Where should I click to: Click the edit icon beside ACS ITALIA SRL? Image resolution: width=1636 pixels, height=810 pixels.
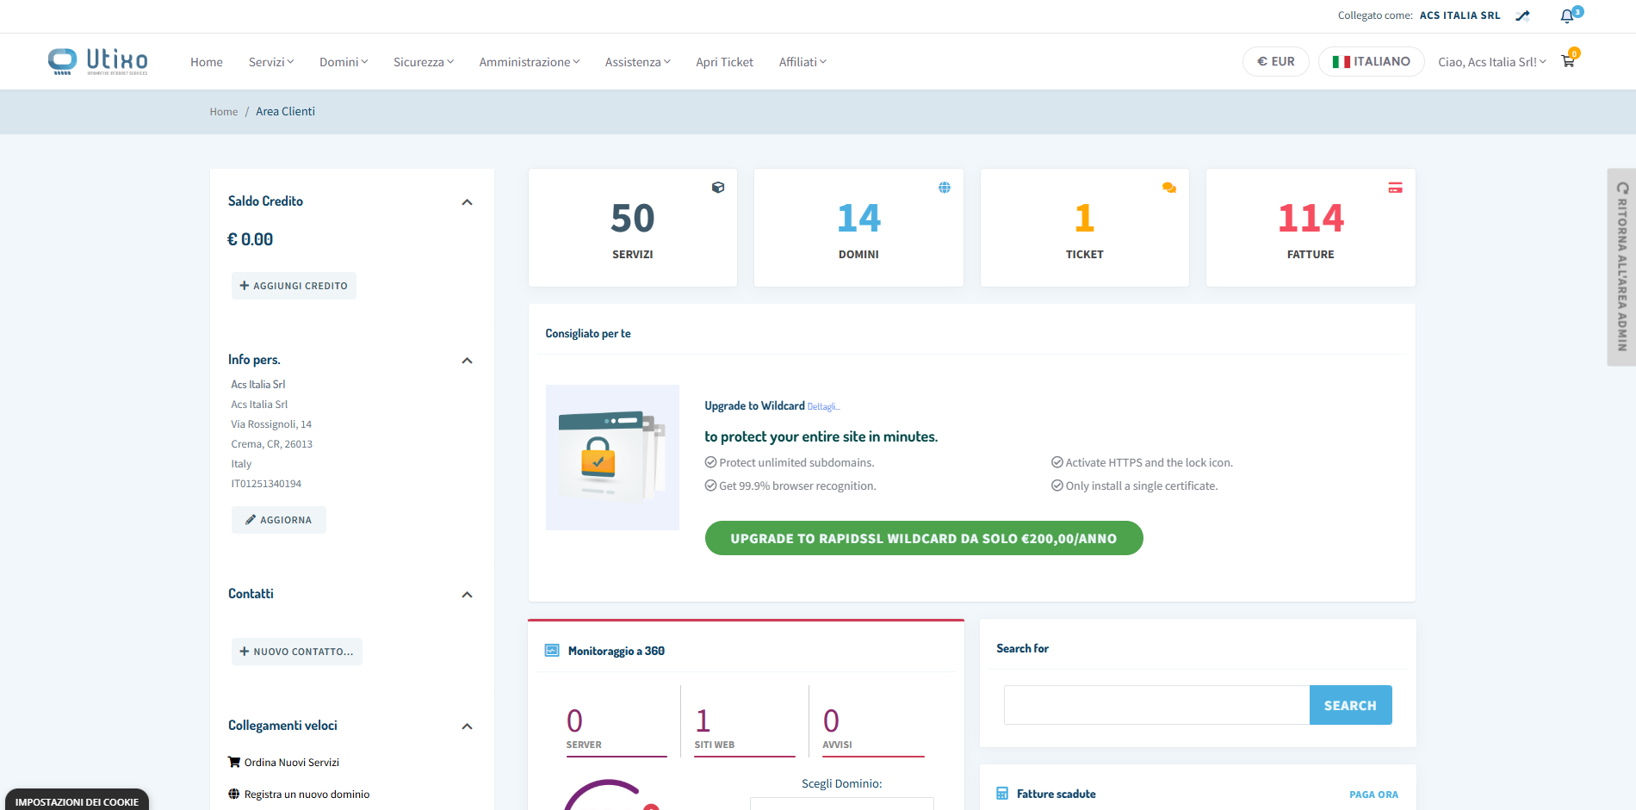click(1522, 15)
